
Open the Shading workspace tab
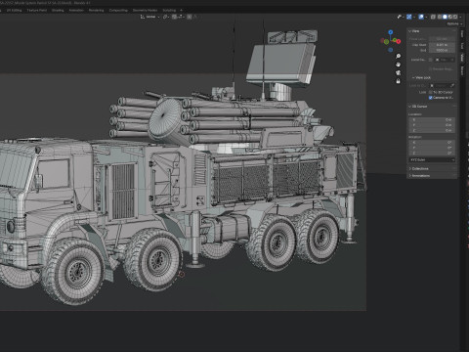tap(58, 10)
